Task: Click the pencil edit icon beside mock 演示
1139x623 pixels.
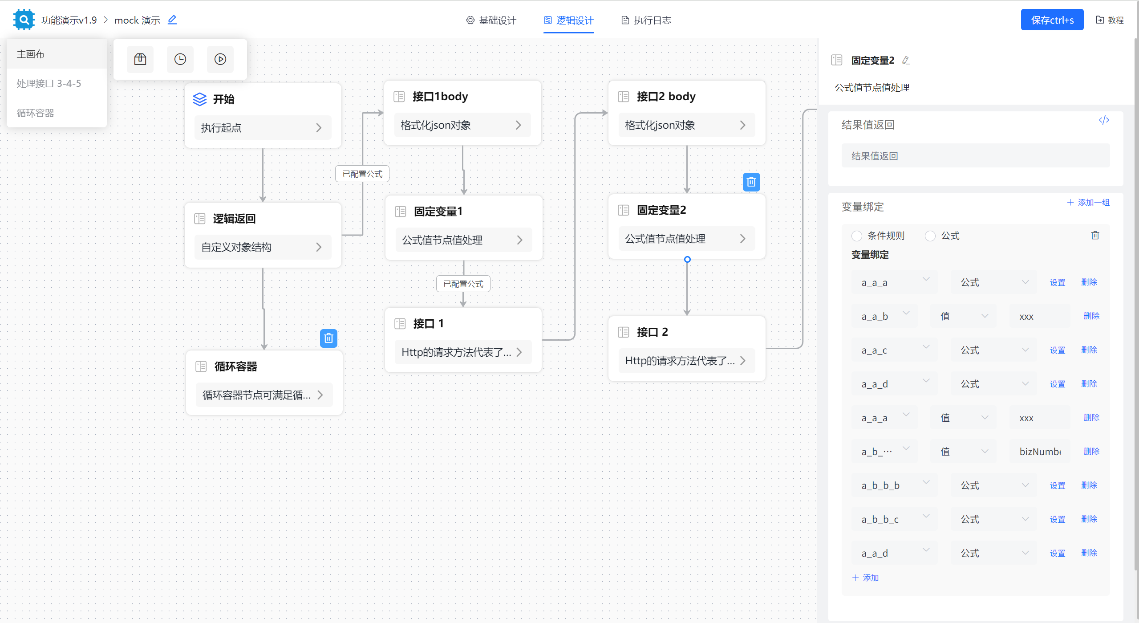Action: [x=172, y=20]
